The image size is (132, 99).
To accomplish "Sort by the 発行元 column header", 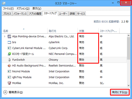I will pos(63,31).
